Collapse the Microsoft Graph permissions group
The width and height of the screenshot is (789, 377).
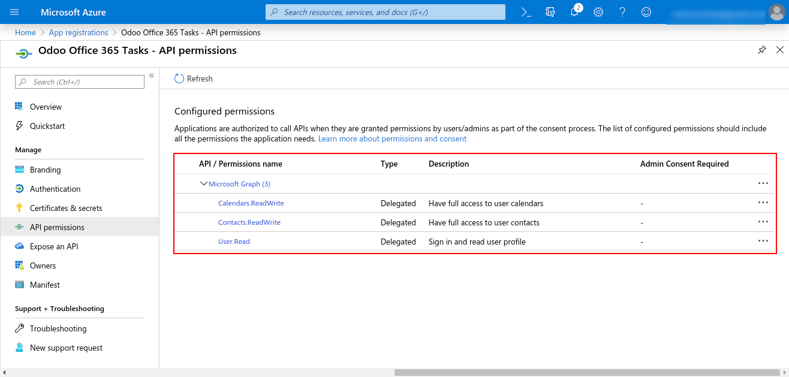click(x=204, y=184)
